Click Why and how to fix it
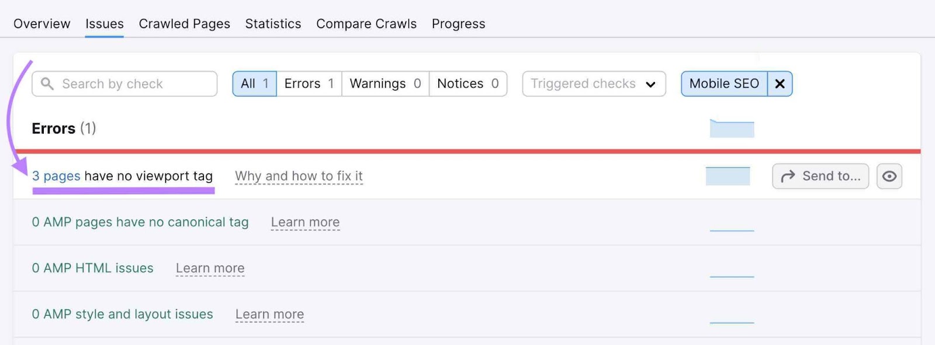This screenshot has width=935, height=345. click(299, 176)
